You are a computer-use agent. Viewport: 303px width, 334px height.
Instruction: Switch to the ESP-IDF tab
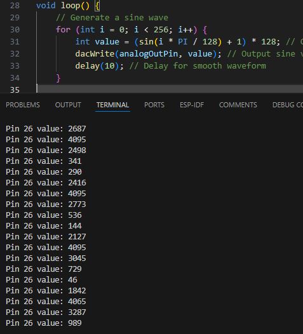pos(192,105)
